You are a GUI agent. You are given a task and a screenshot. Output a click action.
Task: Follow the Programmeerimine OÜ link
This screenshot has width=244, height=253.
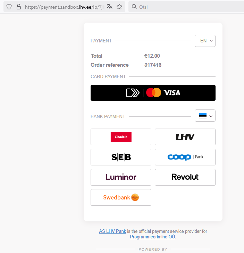[152, 237]
